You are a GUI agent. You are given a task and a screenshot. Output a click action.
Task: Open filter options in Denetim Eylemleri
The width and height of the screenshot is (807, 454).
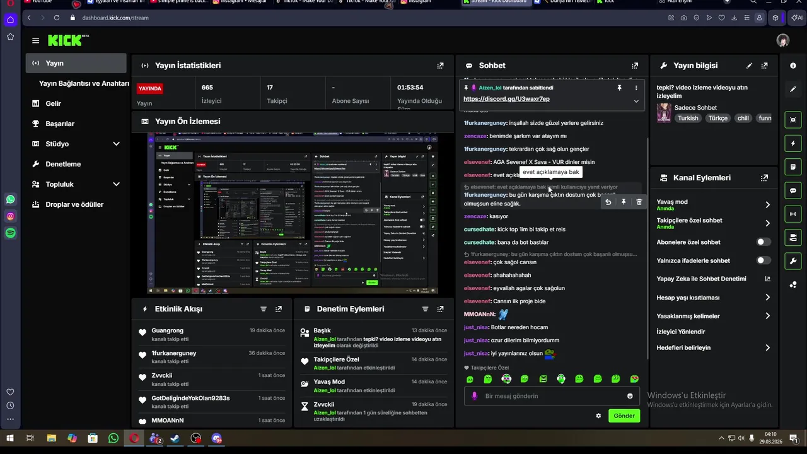[x=425, y=309]
